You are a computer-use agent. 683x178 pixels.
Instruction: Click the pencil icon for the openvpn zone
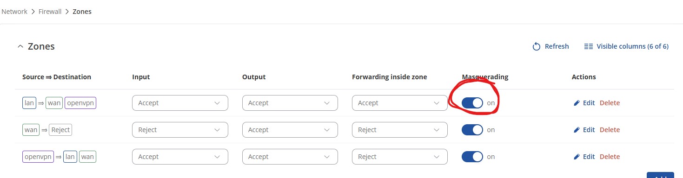pos(577,157)
